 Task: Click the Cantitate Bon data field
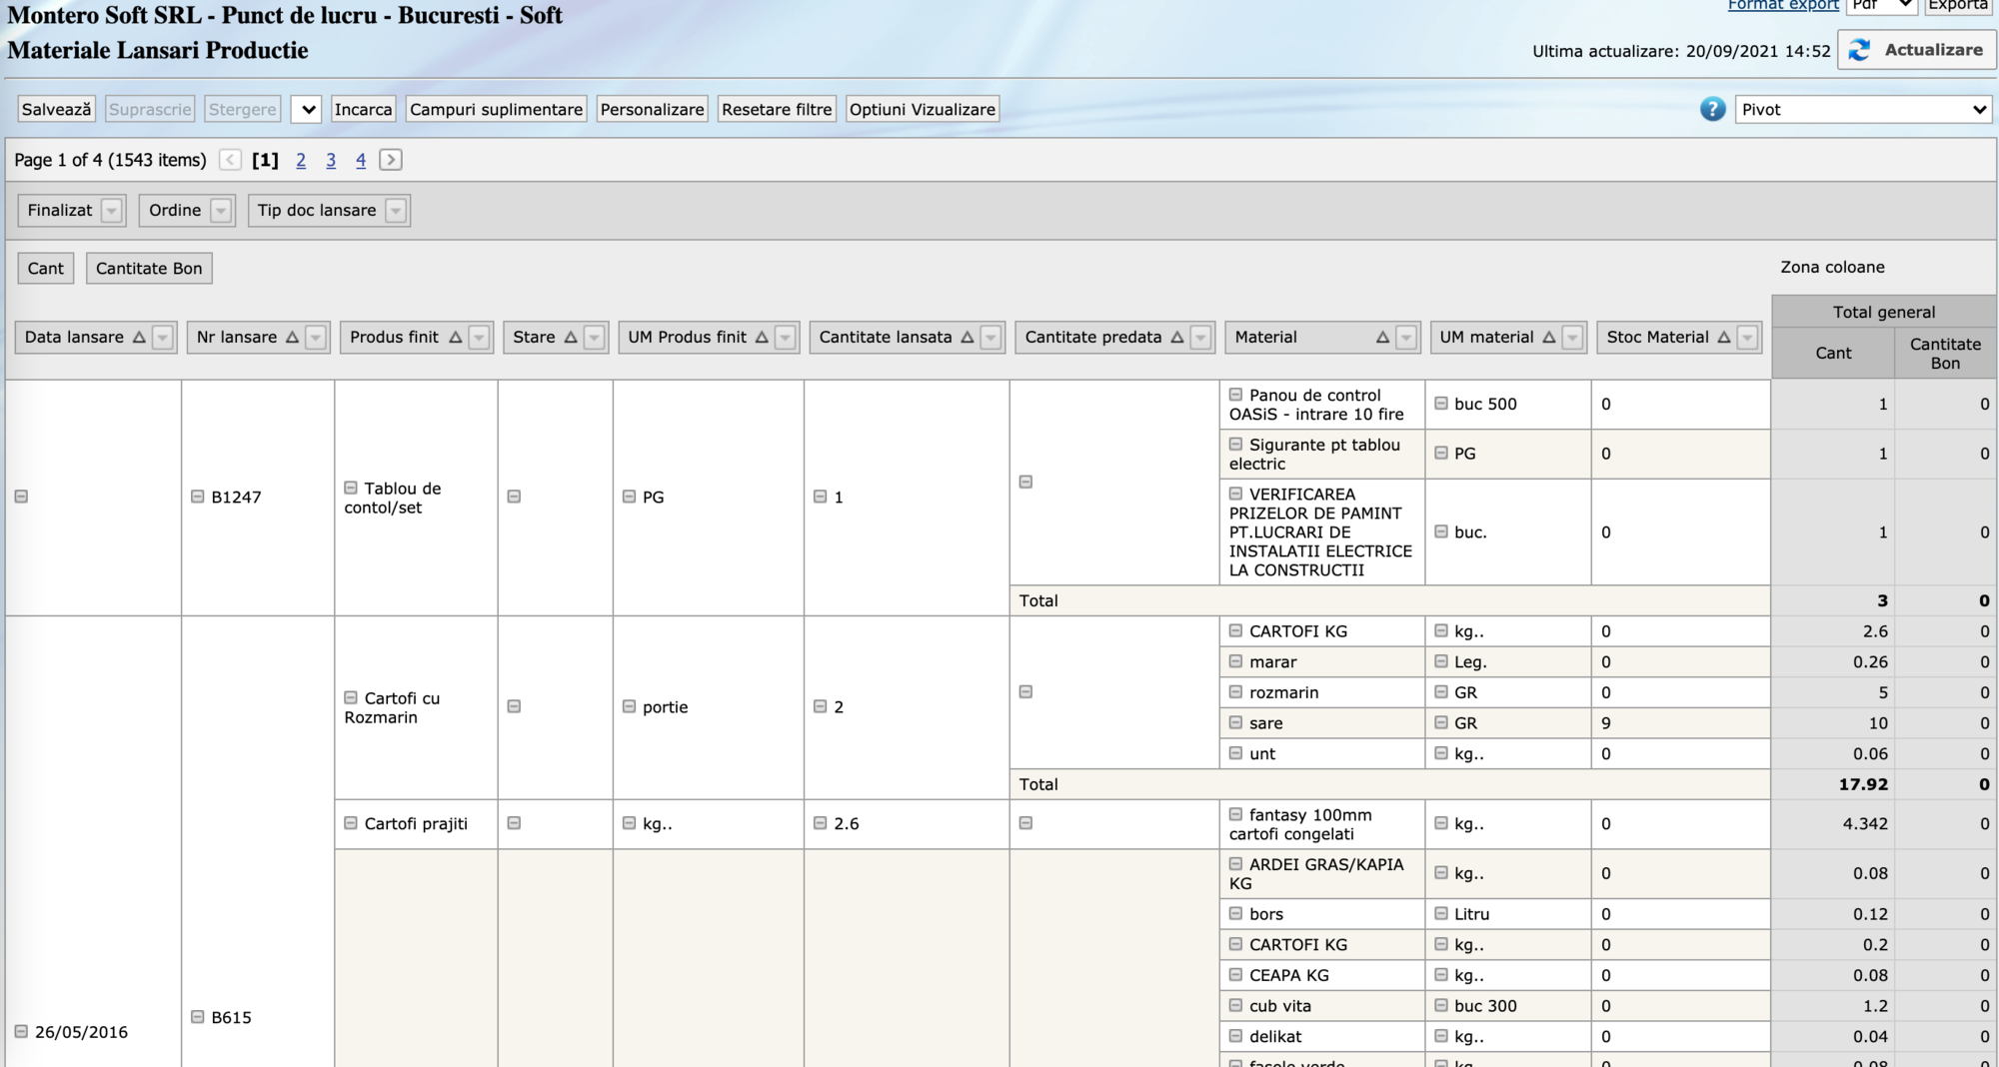149,268
